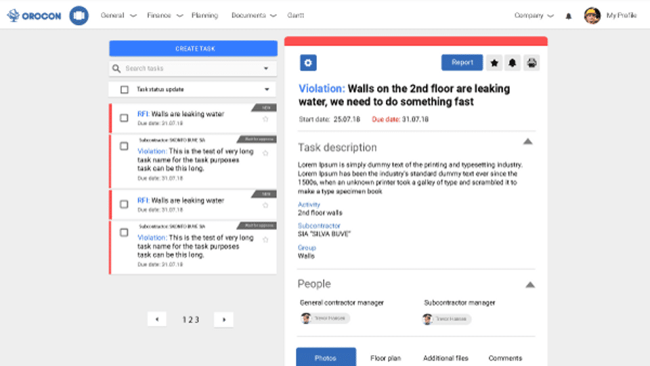650x366 pixels.
Task: Click the print icon in task header
Action: pos(532,63)
